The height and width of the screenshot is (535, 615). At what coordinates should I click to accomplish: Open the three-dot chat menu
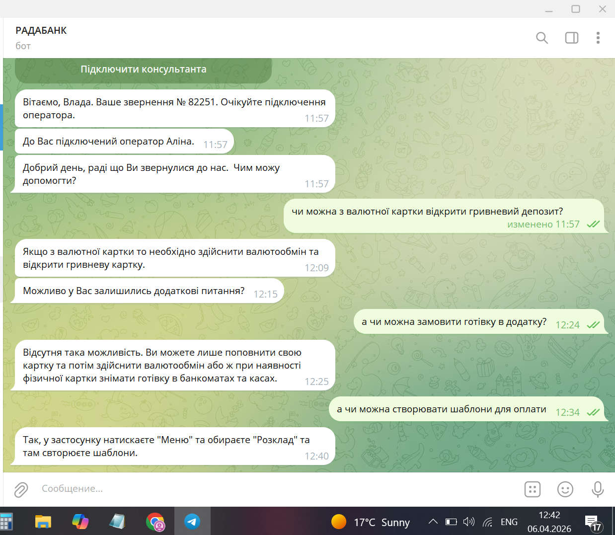[598, 38]
